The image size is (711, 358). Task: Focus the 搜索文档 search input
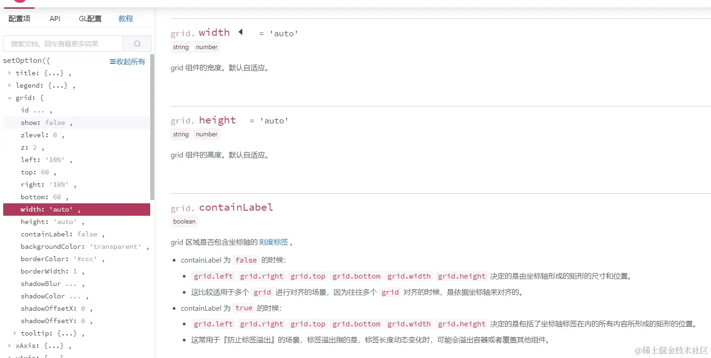(63, 44)
